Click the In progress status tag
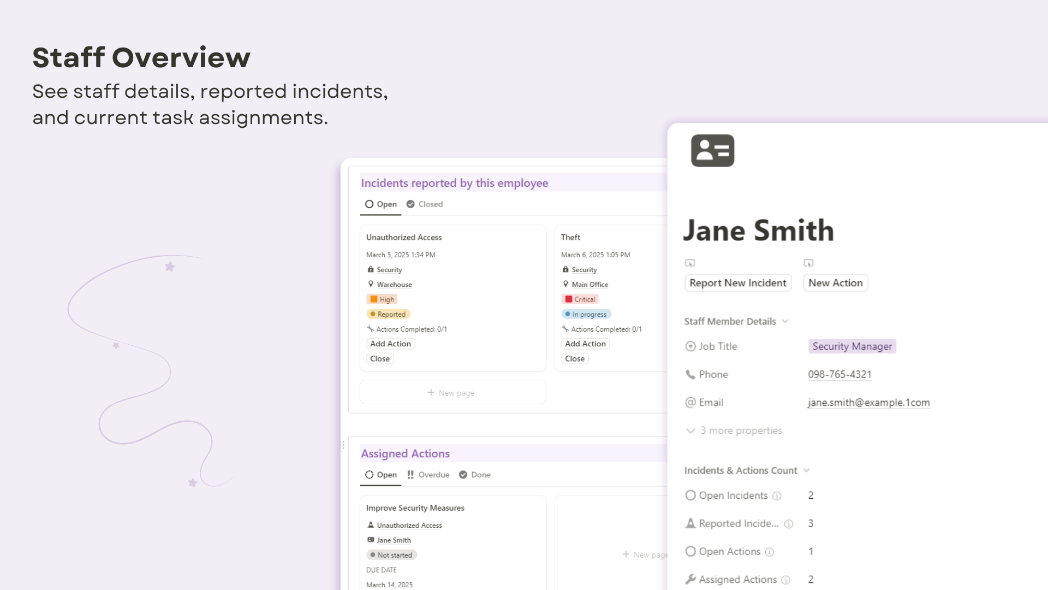Screen dimensions: 1048x590 click(586, 314)
